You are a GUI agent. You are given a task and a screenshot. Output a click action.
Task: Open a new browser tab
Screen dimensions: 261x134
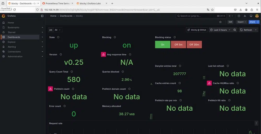click(x=112, y=3)
